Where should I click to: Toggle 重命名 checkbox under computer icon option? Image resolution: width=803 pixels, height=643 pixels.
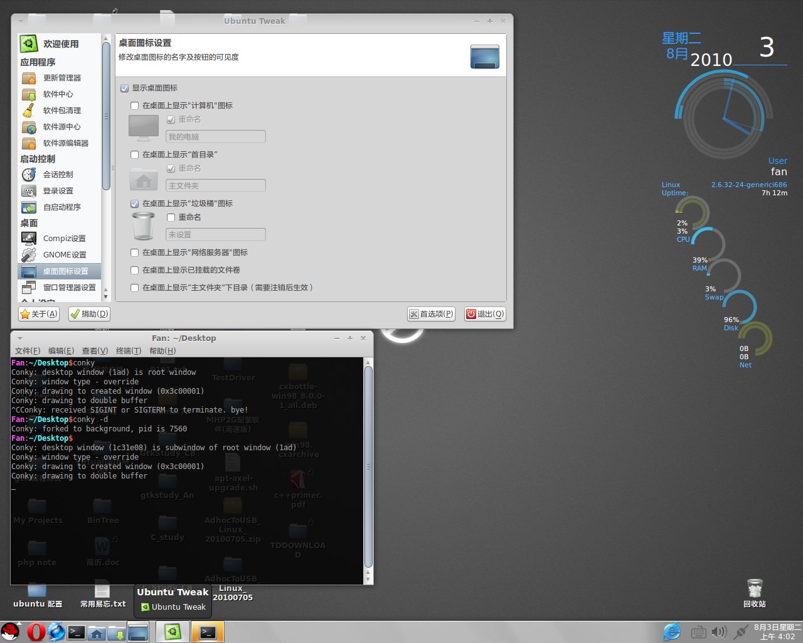point(171,119)
